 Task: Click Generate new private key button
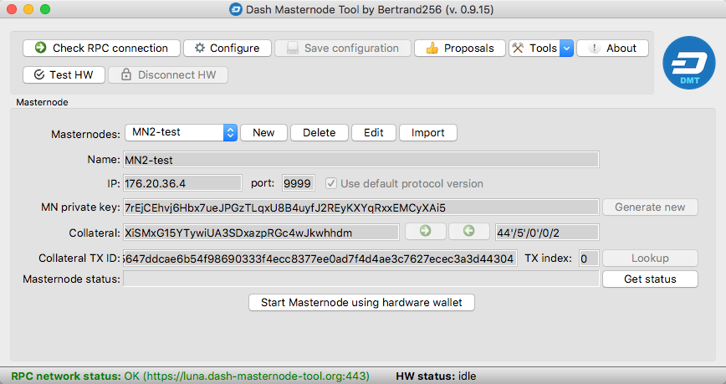click(650, 207)
